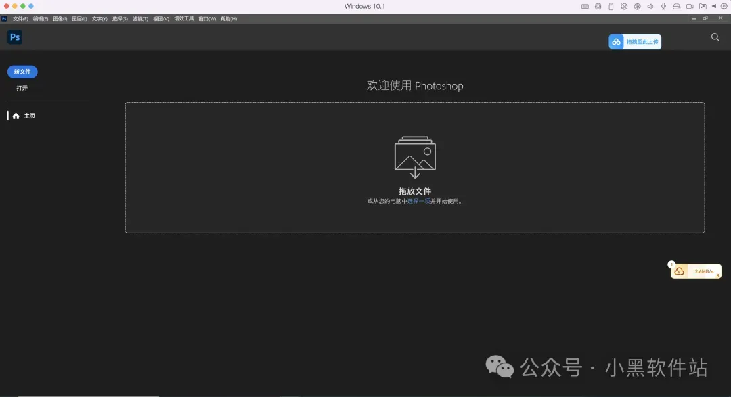Click the Photoshop minimize window button

[694, 19]
